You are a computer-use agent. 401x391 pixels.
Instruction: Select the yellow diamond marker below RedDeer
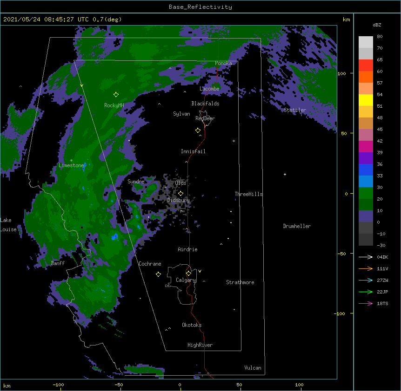click(x=198, y=130)
